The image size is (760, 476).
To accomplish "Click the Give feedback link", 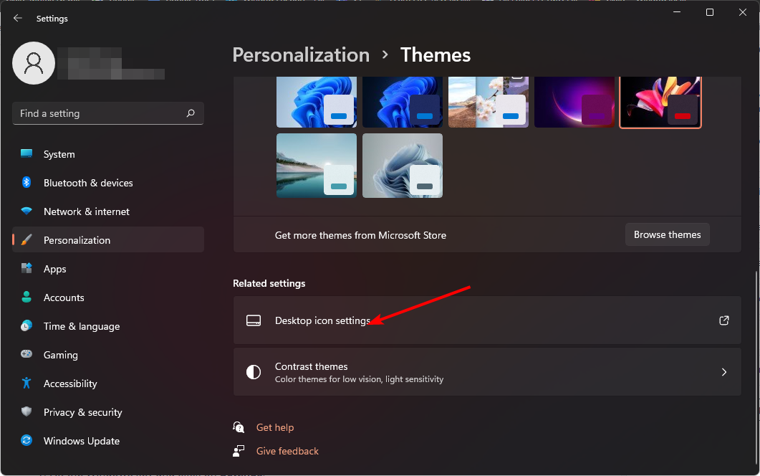I will click(287, 451).
